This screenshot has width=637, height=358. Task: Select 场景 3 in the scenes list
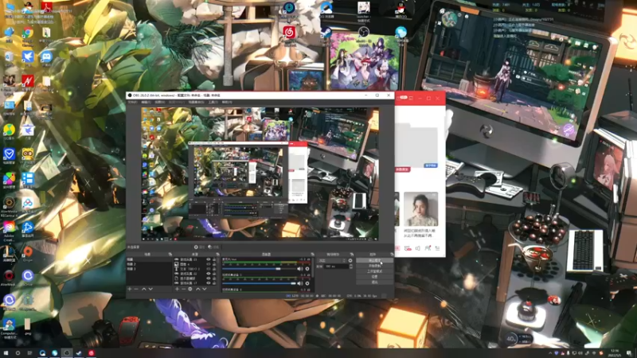149,269
